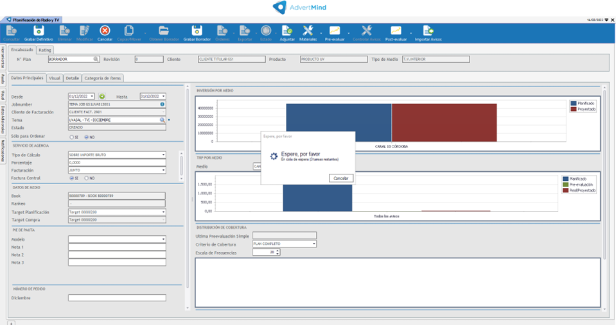Click the Post-evaluar chart icon
The image size is (616, 325).
click(x=396, y=31)
